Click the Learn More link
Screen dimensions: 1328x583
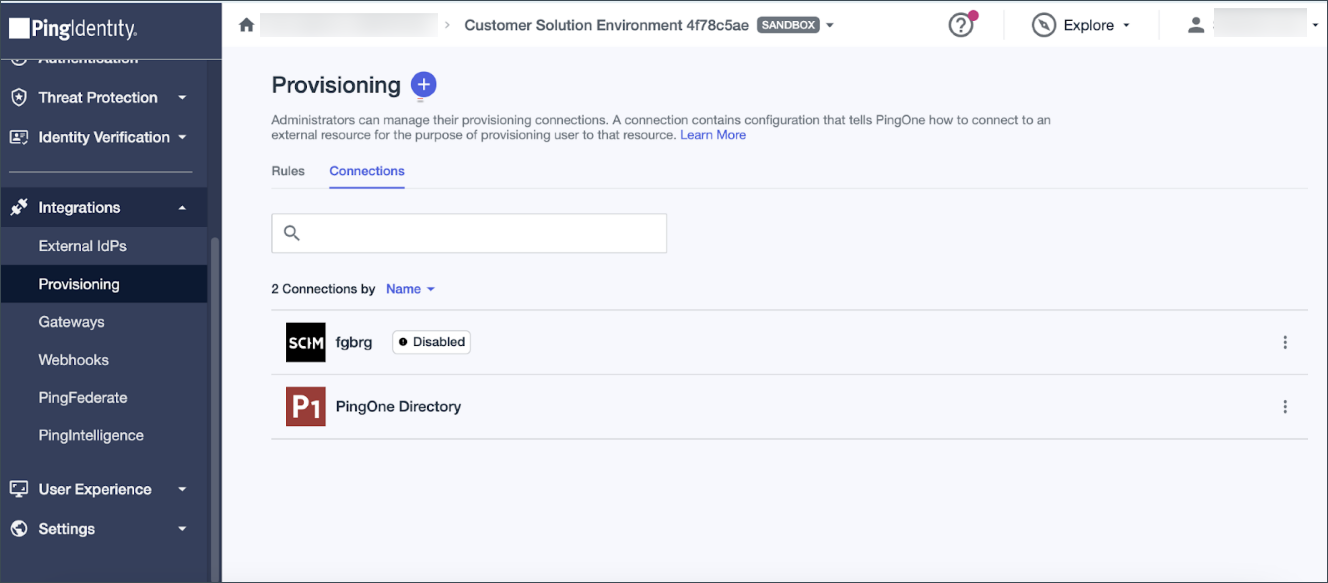coord(712,135)
